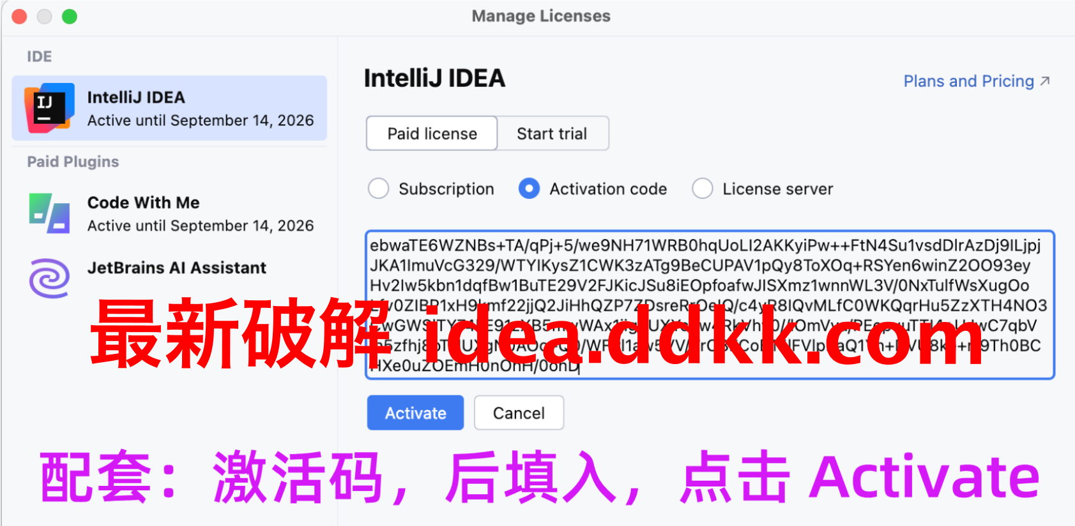Click the blue Activate button
This screenshot has width=1075, height=526.
[x=415, y=413]
